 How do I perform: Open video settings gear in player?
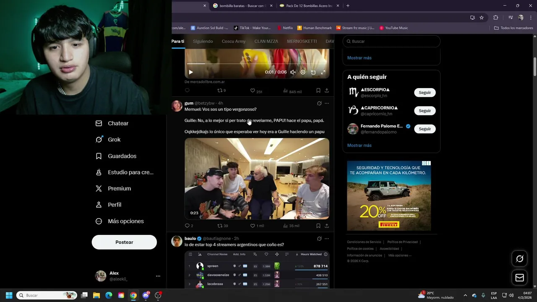pos(303,72)
